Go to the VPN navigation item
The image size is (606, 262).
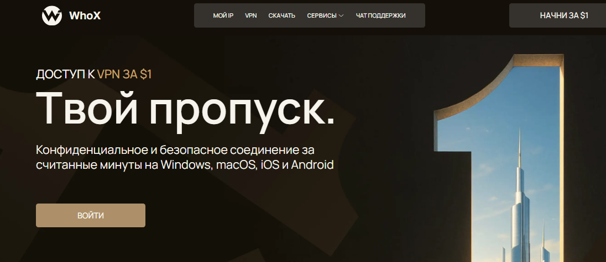(251, 16)
